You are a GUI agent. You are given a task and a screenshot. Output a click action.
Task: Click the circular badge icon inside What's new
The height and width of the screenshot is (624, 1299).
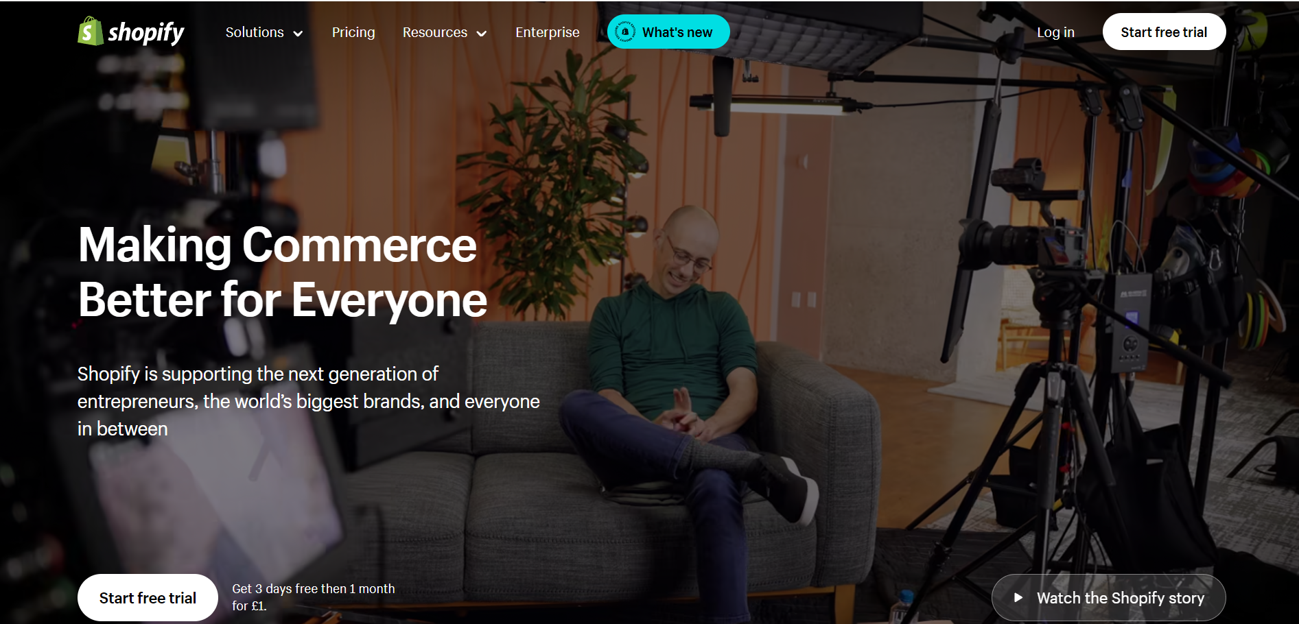[625, 31]
